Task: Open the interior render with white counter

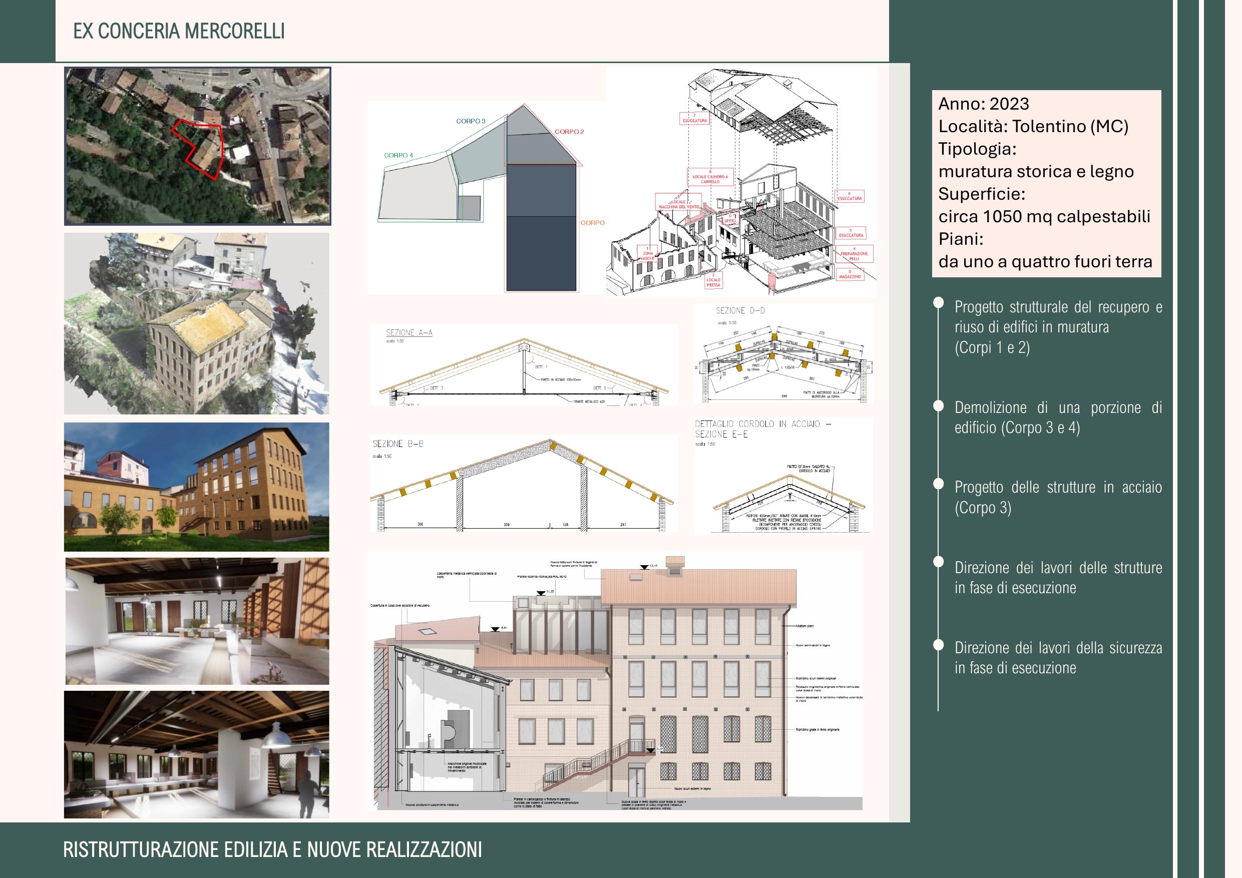Action: point(197,621)
